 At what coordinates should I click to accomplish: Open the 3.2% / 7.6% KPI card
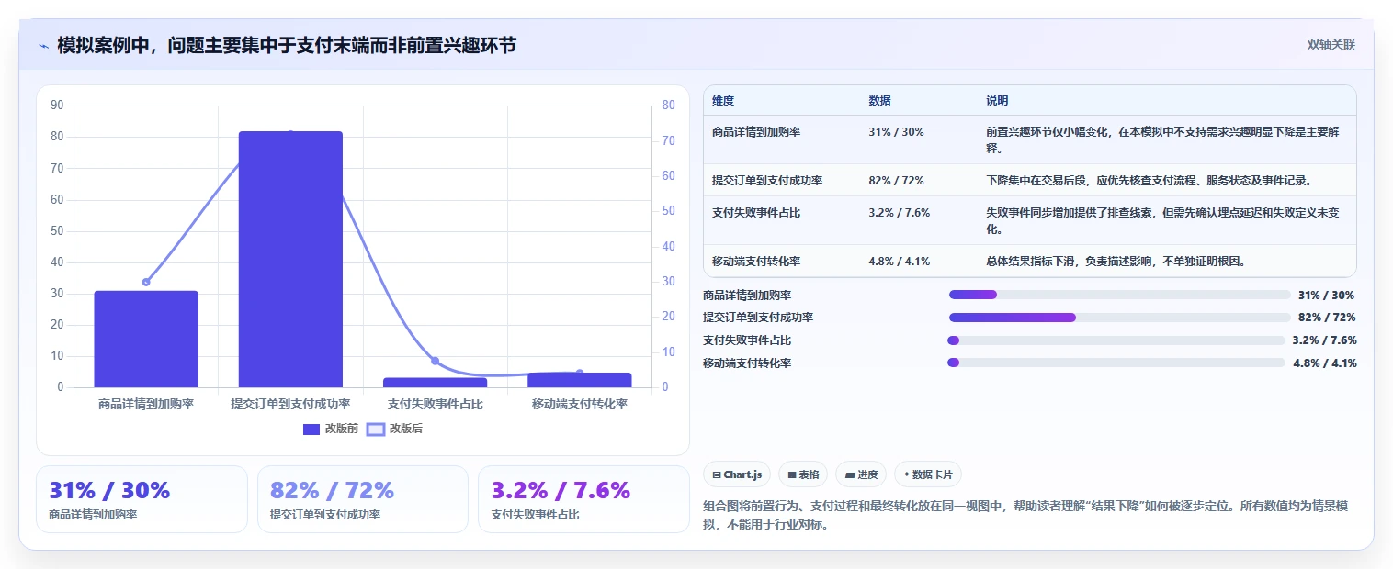583,499
